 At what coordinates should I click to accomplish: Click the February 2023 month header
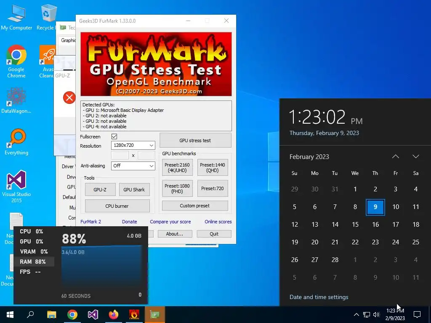(309, 156)
